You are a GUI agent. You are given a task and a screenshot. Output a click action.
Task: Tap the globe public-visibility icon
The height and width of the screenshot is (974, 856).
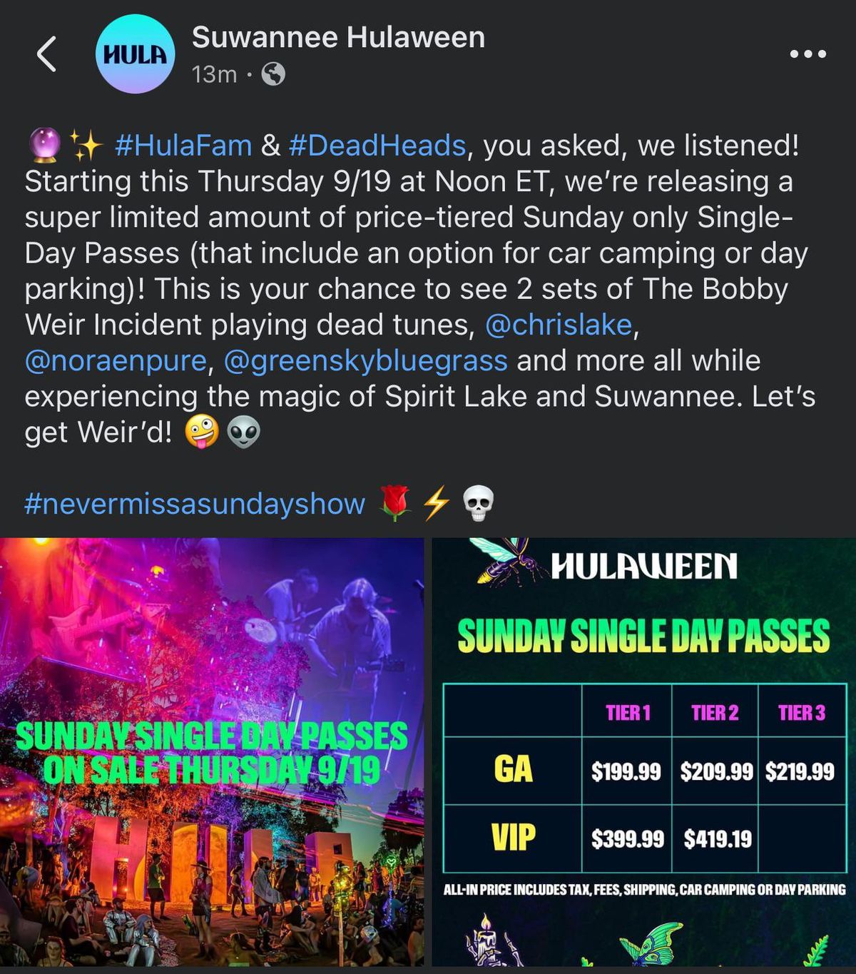[273, 73]
